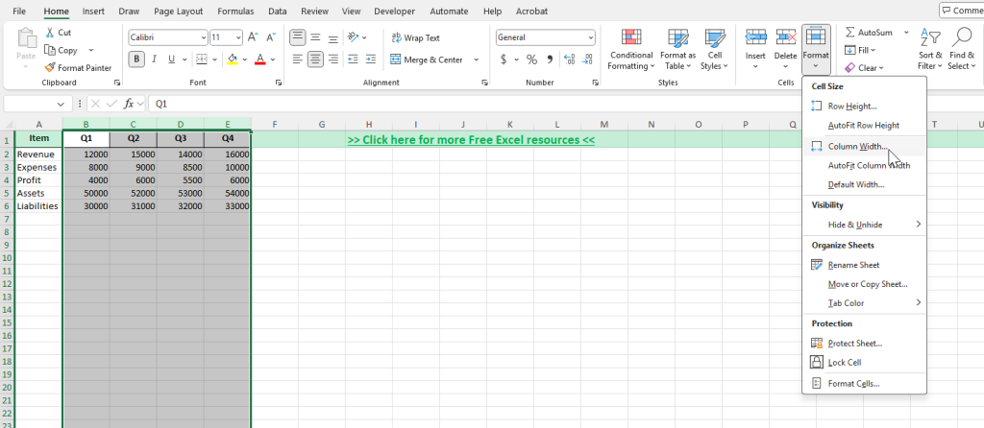Viewport: 984px width, 428px height.
Task: Switch to the Page Layout tab
Action: (x=178, y=12)
